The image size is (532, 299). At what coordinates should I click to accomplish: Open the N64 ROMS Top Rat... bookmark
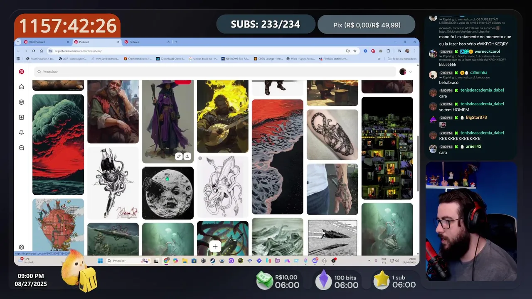tap(235, 59)
